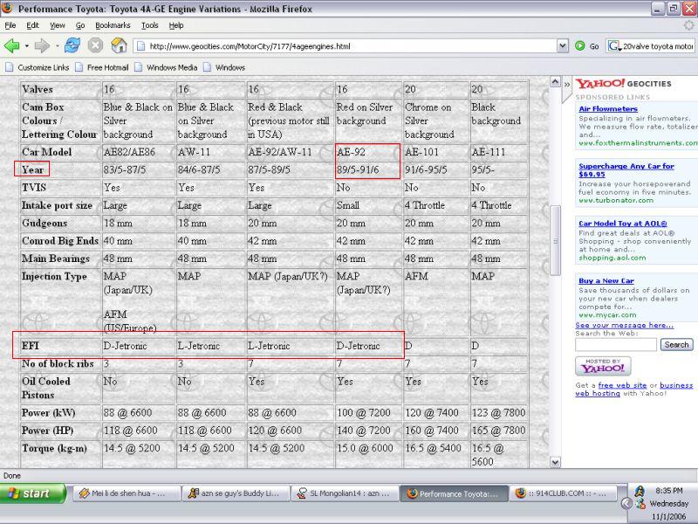This screenshot has height=524, width=698.
Task: Switch to azn se guy's Buddy List taskbar window
Action: (x=236, y=493)
